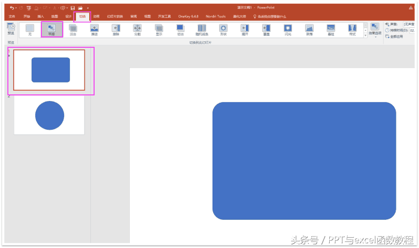This screenshot has width=419, height=248.
Task: Select the Cut (切出) transition
Action: (180, 30)
